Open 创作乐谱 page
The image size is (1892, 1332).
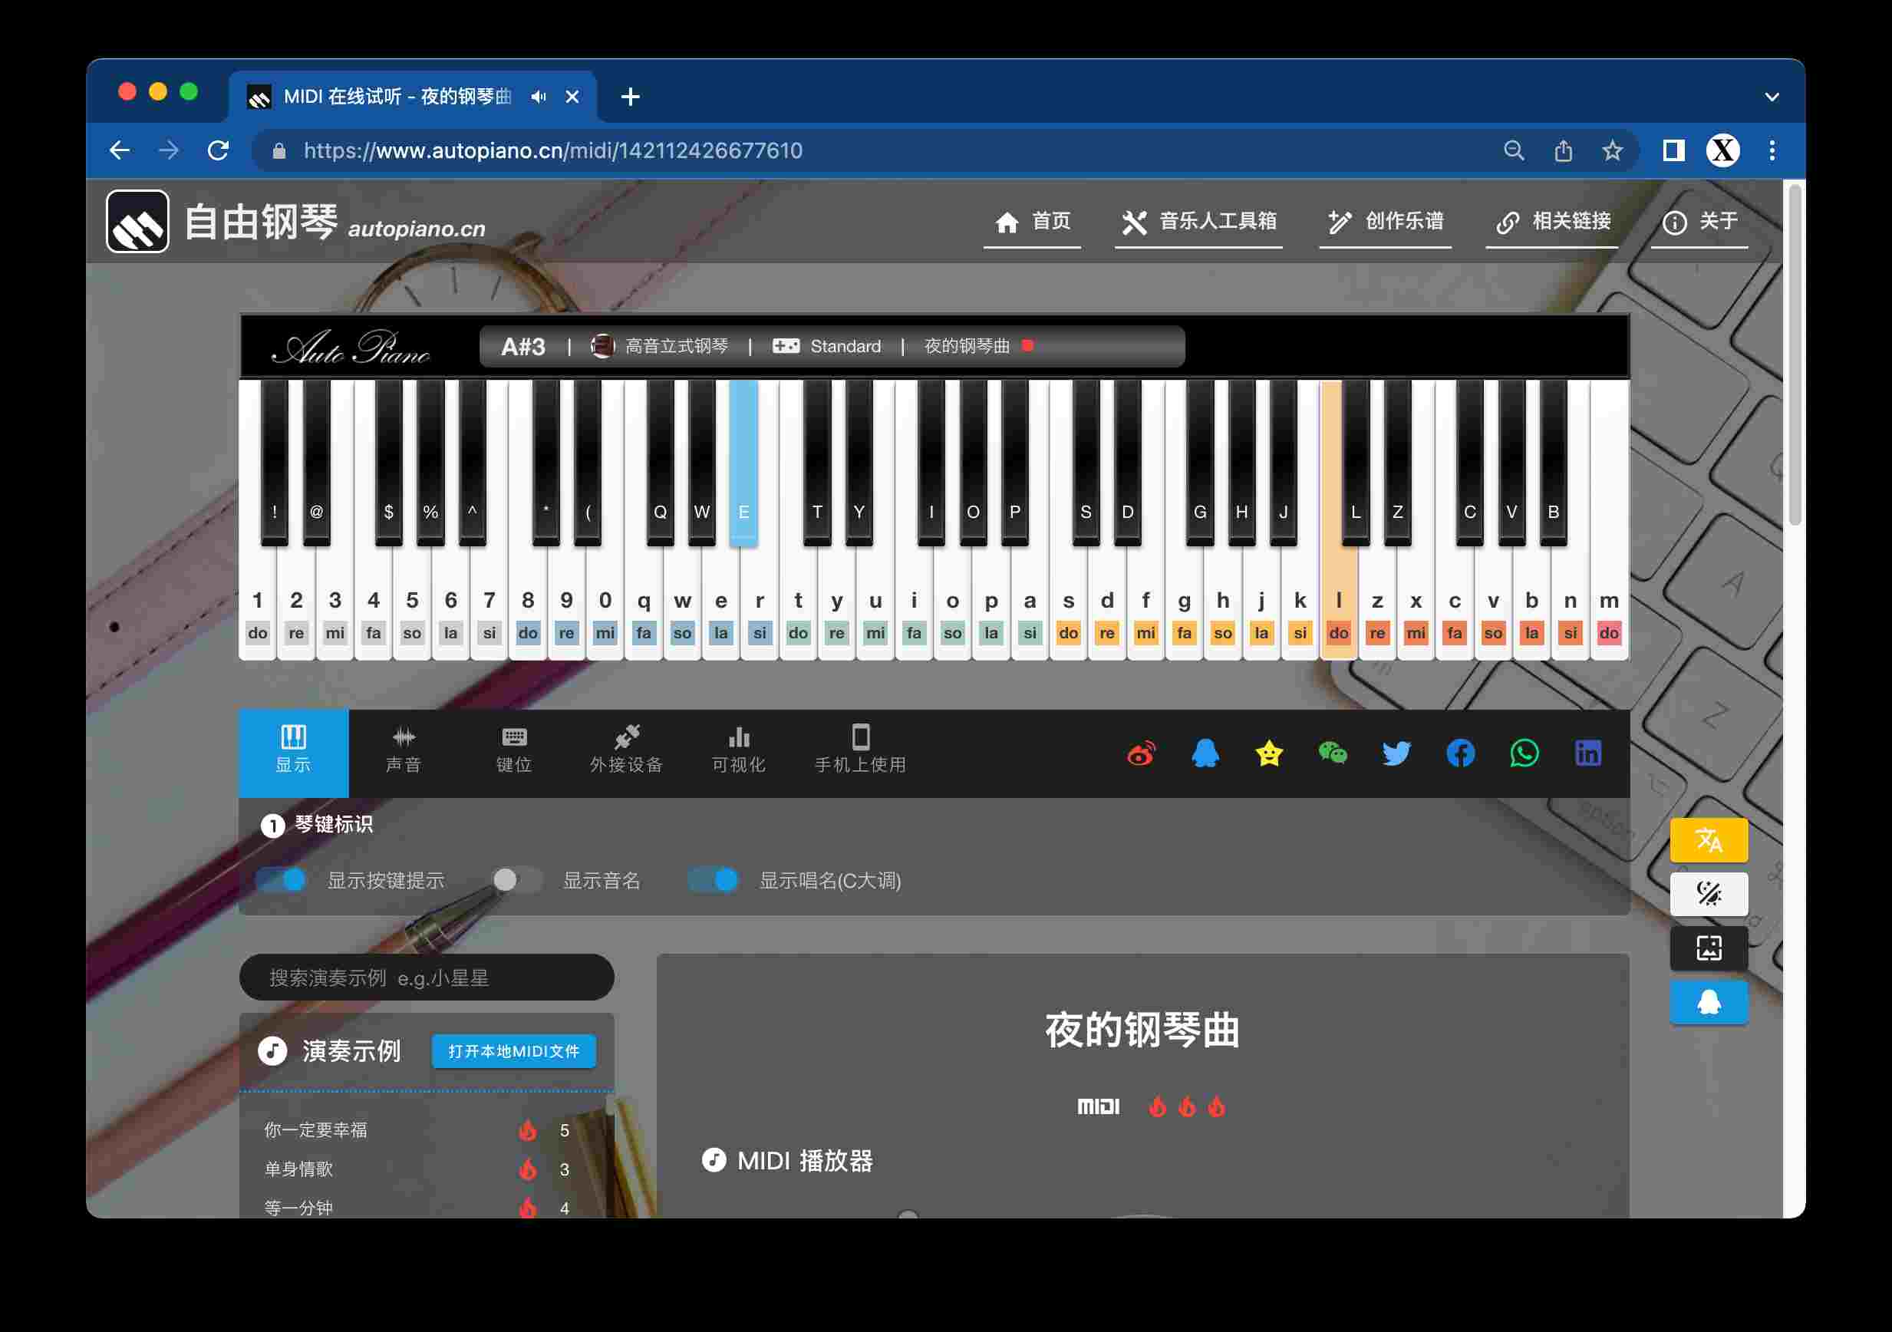[x=1385, y=222]
